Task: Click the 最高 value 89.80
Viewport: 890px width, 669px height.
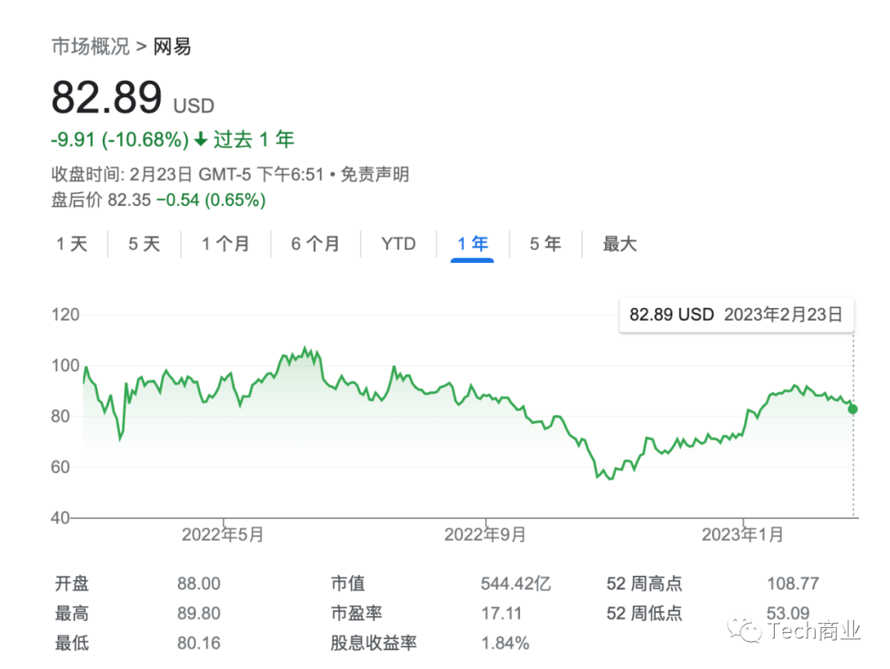Action: pos(199,614)
